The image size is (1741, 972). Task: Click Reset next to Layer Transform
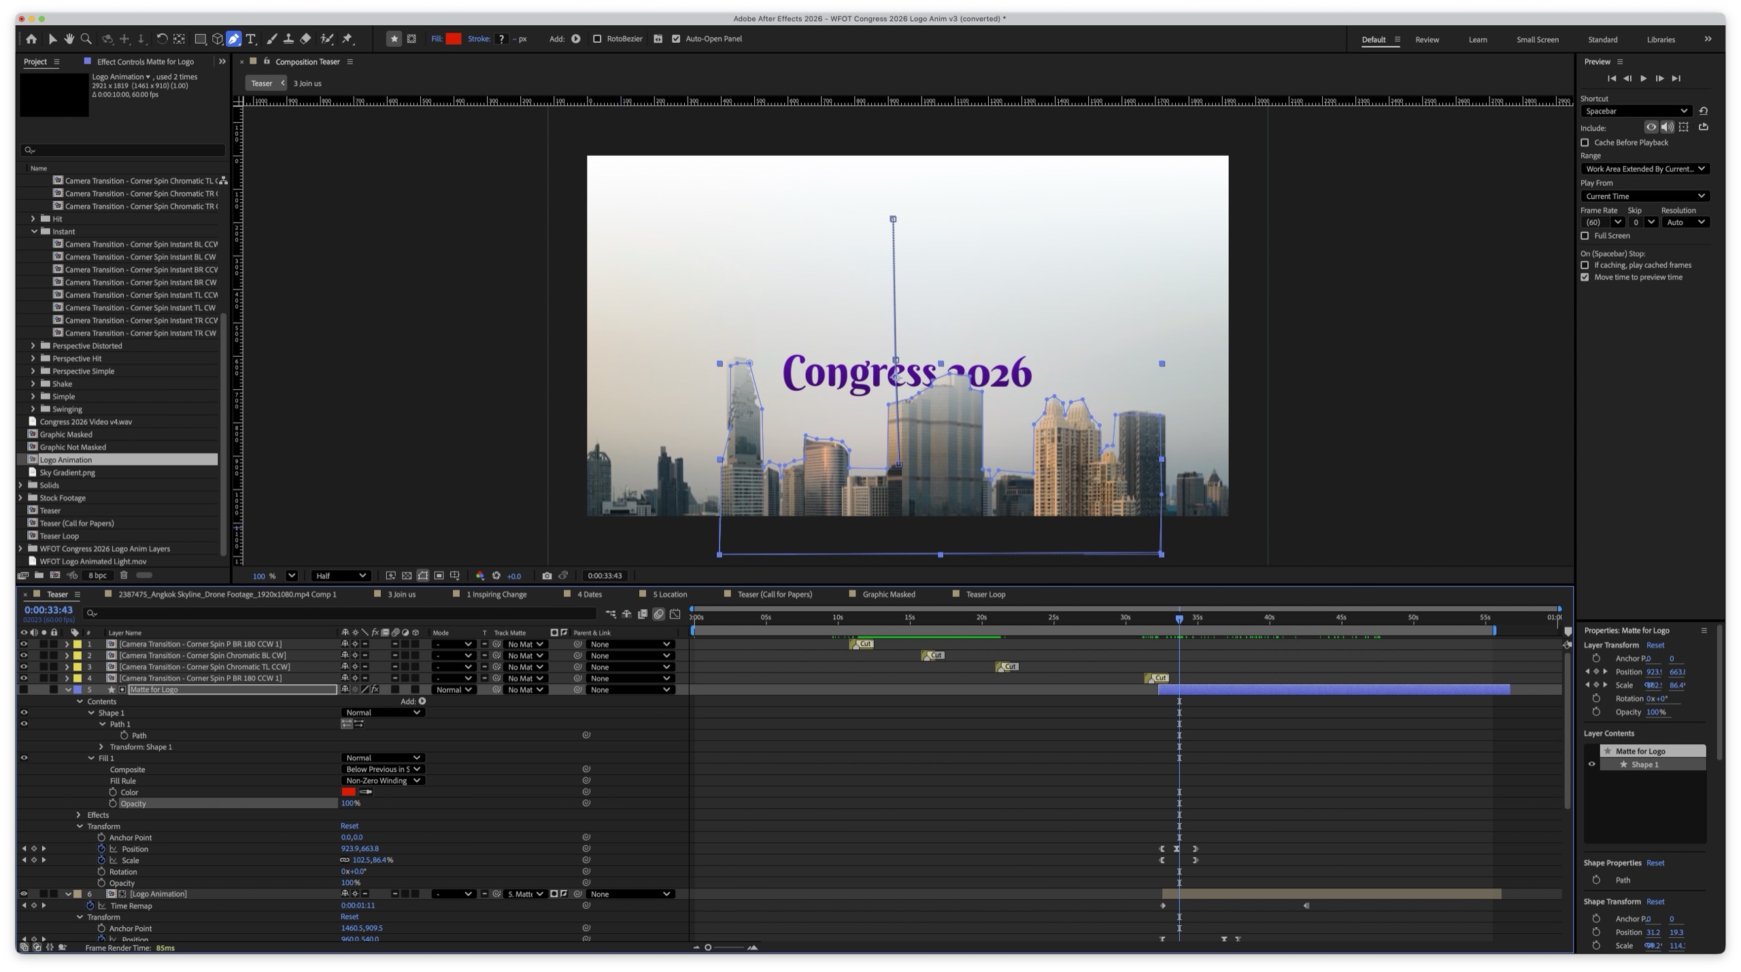(x=1655, y=645)
